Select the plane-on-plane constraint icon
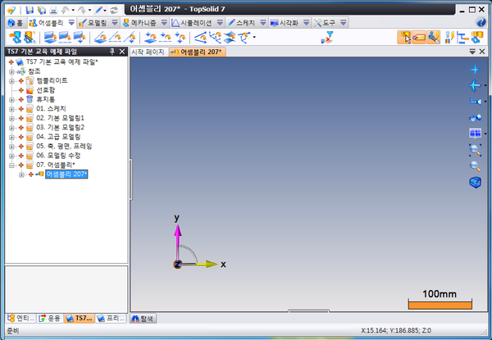 pos(50,38)
